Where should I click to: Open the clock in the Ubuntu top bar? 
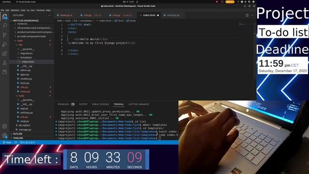pos(128,2)
